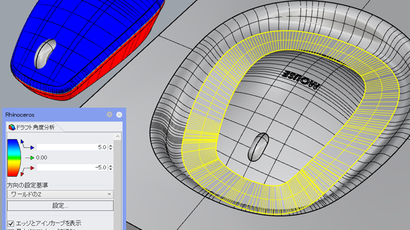
Task: Click the draft angle analysis tab icon
Action: (x=12, y=127)
